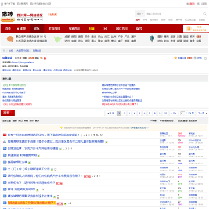The height and width of the screenshot is (209, 209).
Task: Open the thread about 麻辣社区 app red envelope
Action: (x=44, y=135)
